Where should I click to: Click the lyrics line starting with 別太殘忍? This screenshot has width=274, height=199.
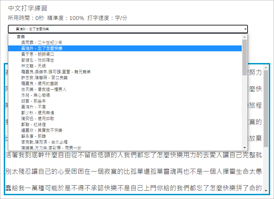tap(134, 171)
